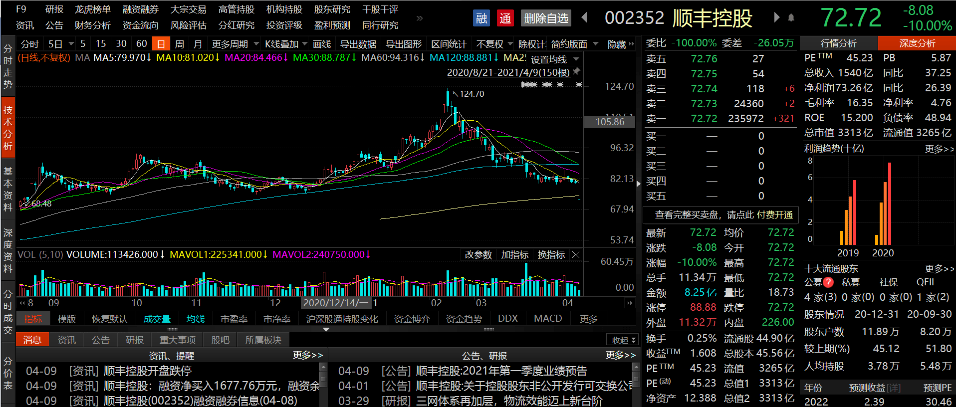Switch to the 深度分析 tab
The width and height of the screenshot is (956, 407).
click(x=917, y=43)
